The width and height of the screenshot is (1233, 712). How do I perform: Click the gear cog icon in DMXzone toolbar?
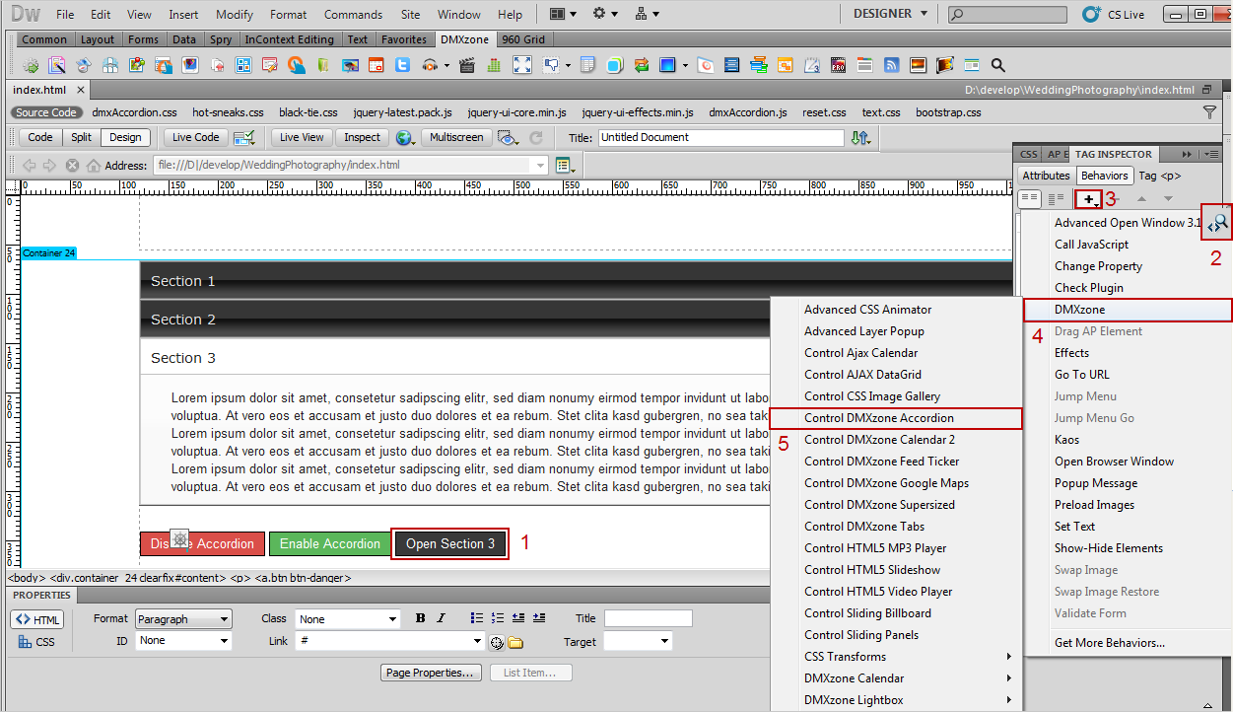click(31, 65)
